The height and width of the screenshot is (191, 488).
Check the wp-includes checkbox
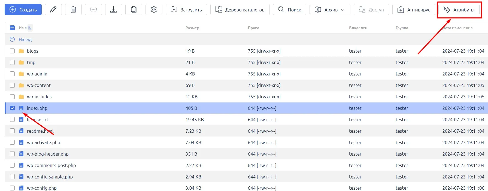coord(12,97)
